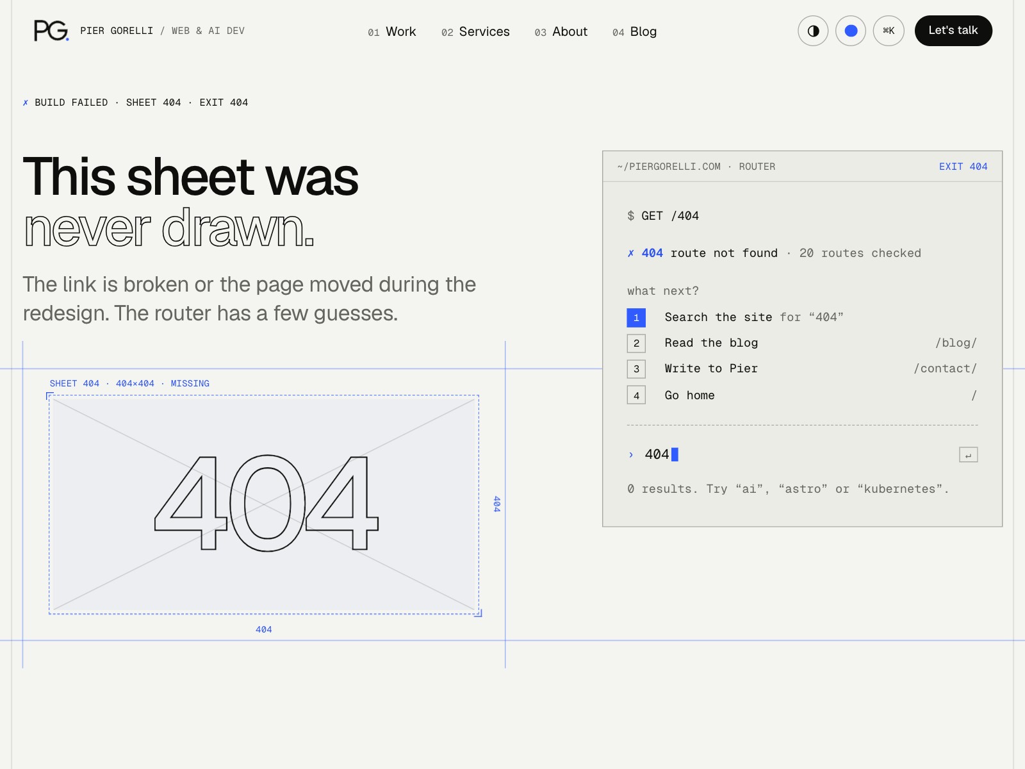This screenshot has height=769, width=1025.
Task: Open the Services nav item
Action: (475, 31)
